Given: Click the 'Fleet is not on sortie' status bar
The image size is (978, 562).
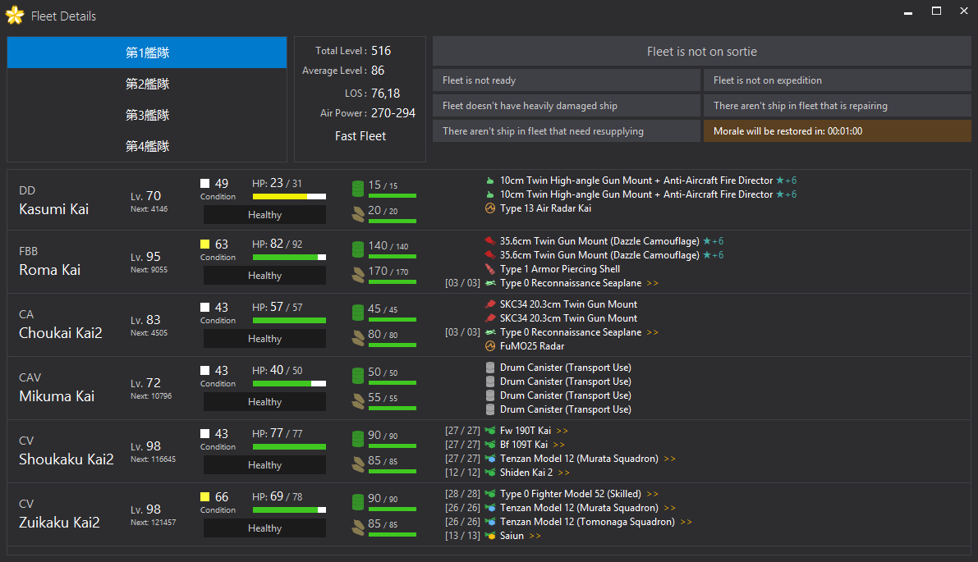Looking at the screenshot, I should (x=701, y=52).
